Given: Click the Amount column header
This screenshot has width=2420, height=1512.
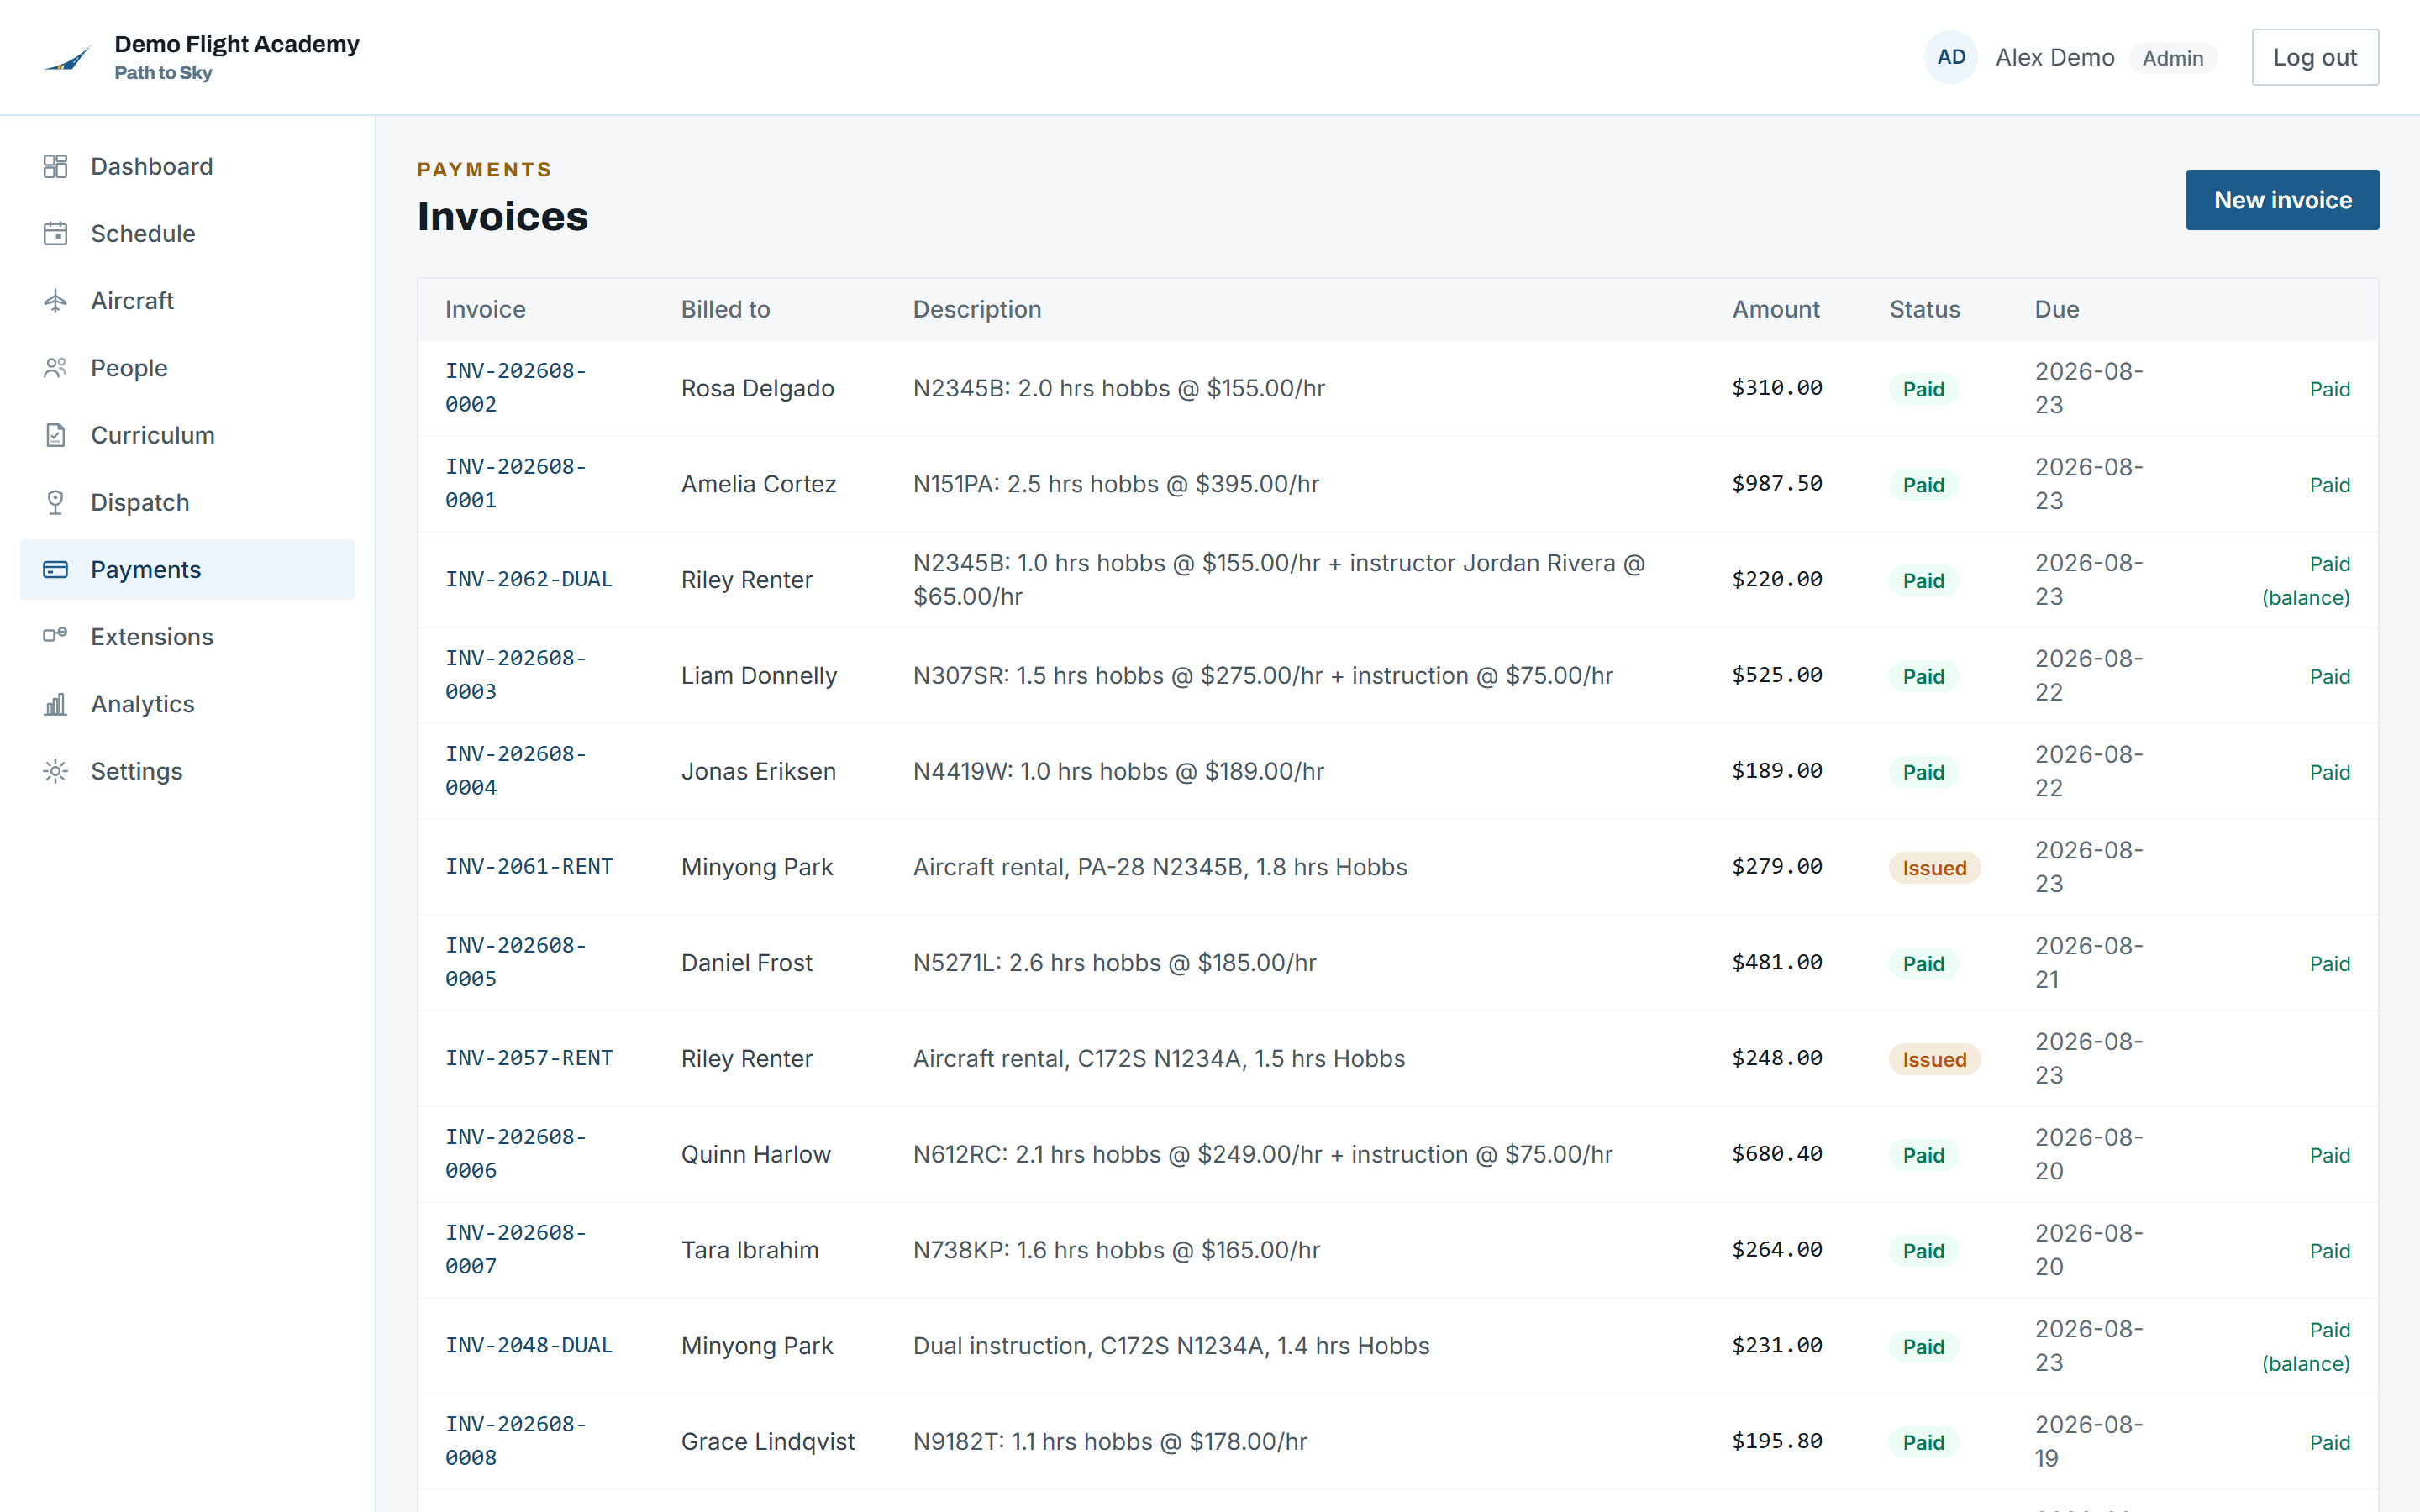Looking at the screenshot, I should coord(1776,309).
